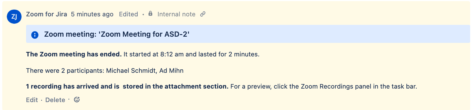Click the Edited label

click(129, 14)
